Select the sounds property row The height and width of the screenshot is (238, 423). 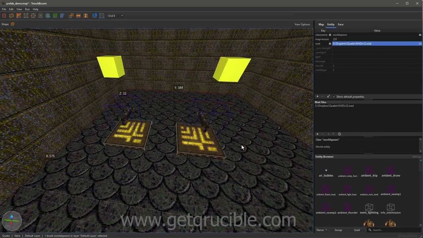pos(368,65)
